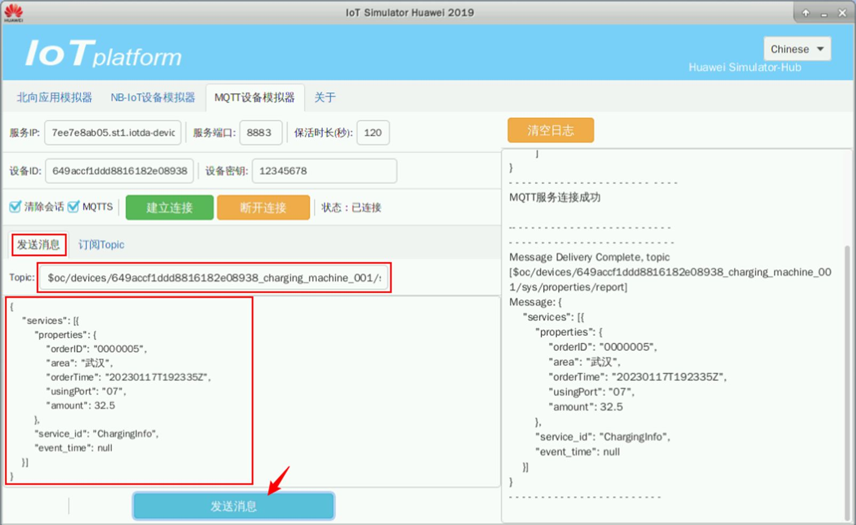Select the 发送消息 sub-tab
856x525 pixels.
pyautogui.click(x=39, y=245)
